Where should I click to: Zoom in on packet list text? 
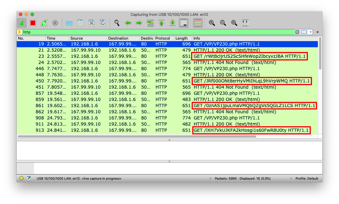212,23
